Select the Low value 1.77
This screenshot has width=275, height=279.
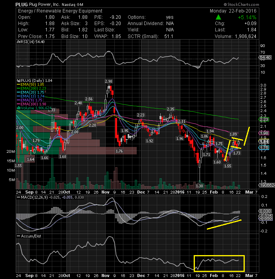point(50,30)
